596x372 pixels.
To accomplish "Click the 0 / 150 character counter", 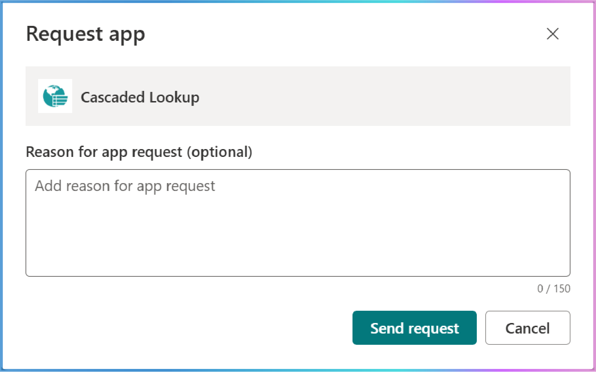I will pyautogui.click(x=554, y=289).
